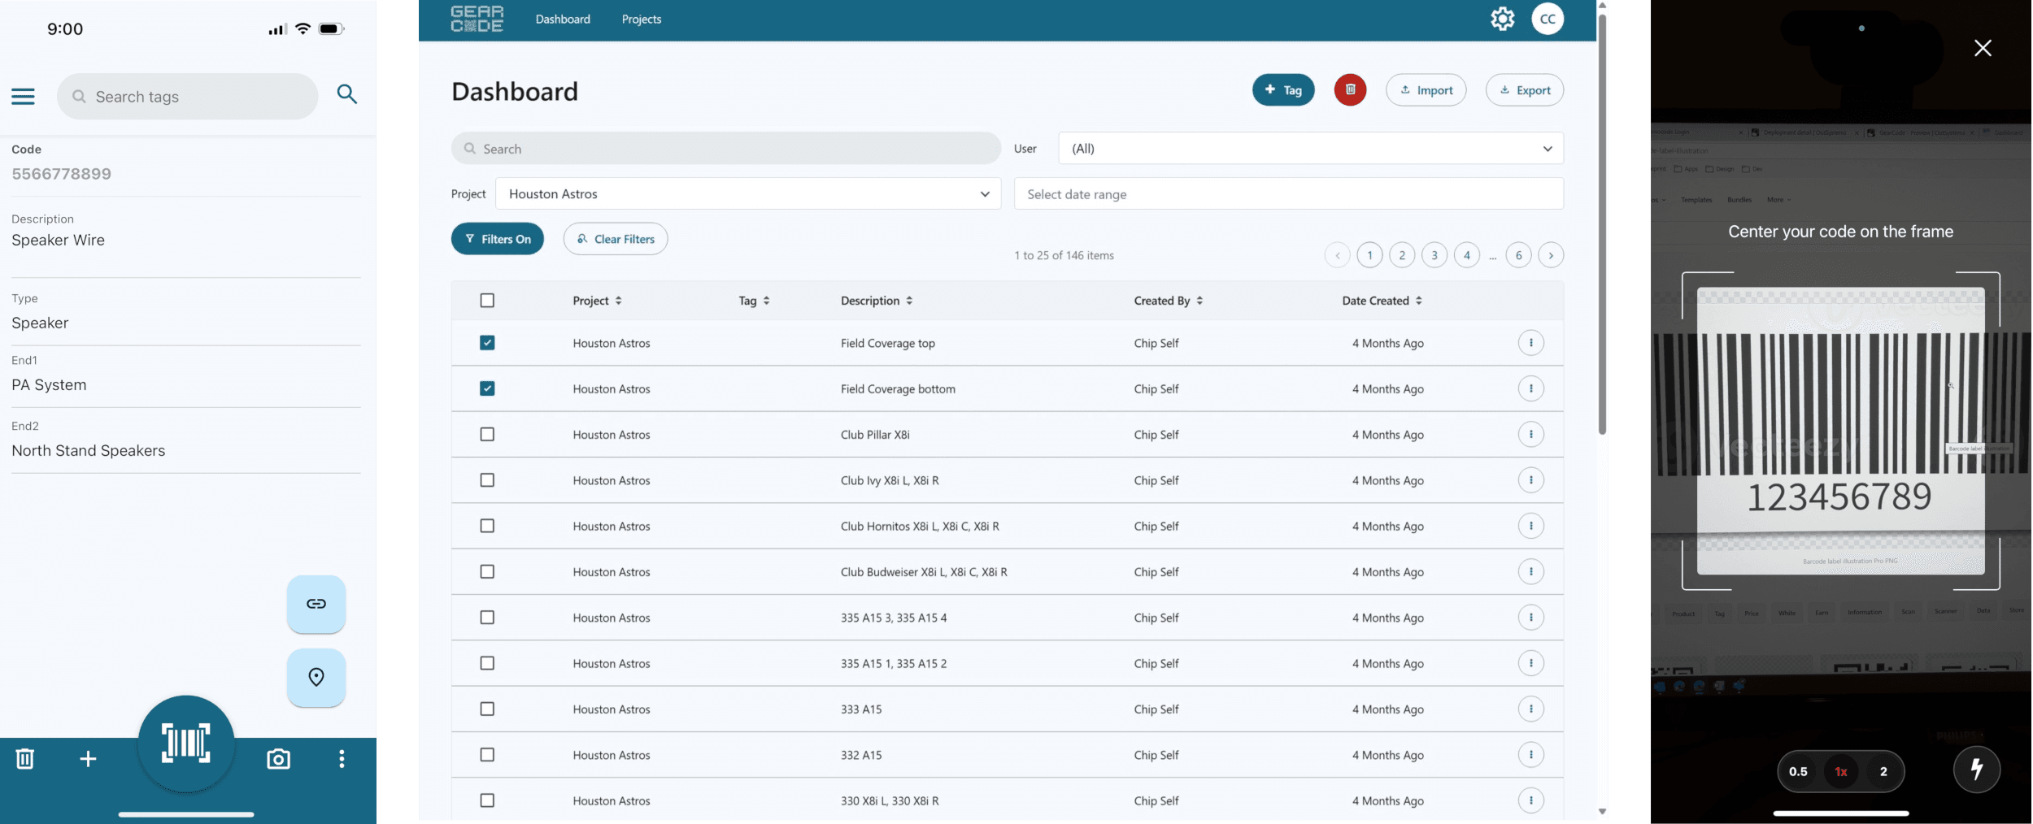This screenshot has height=824, width=2033.
Task: Click the Filters On button
Action: pos(498,239)
